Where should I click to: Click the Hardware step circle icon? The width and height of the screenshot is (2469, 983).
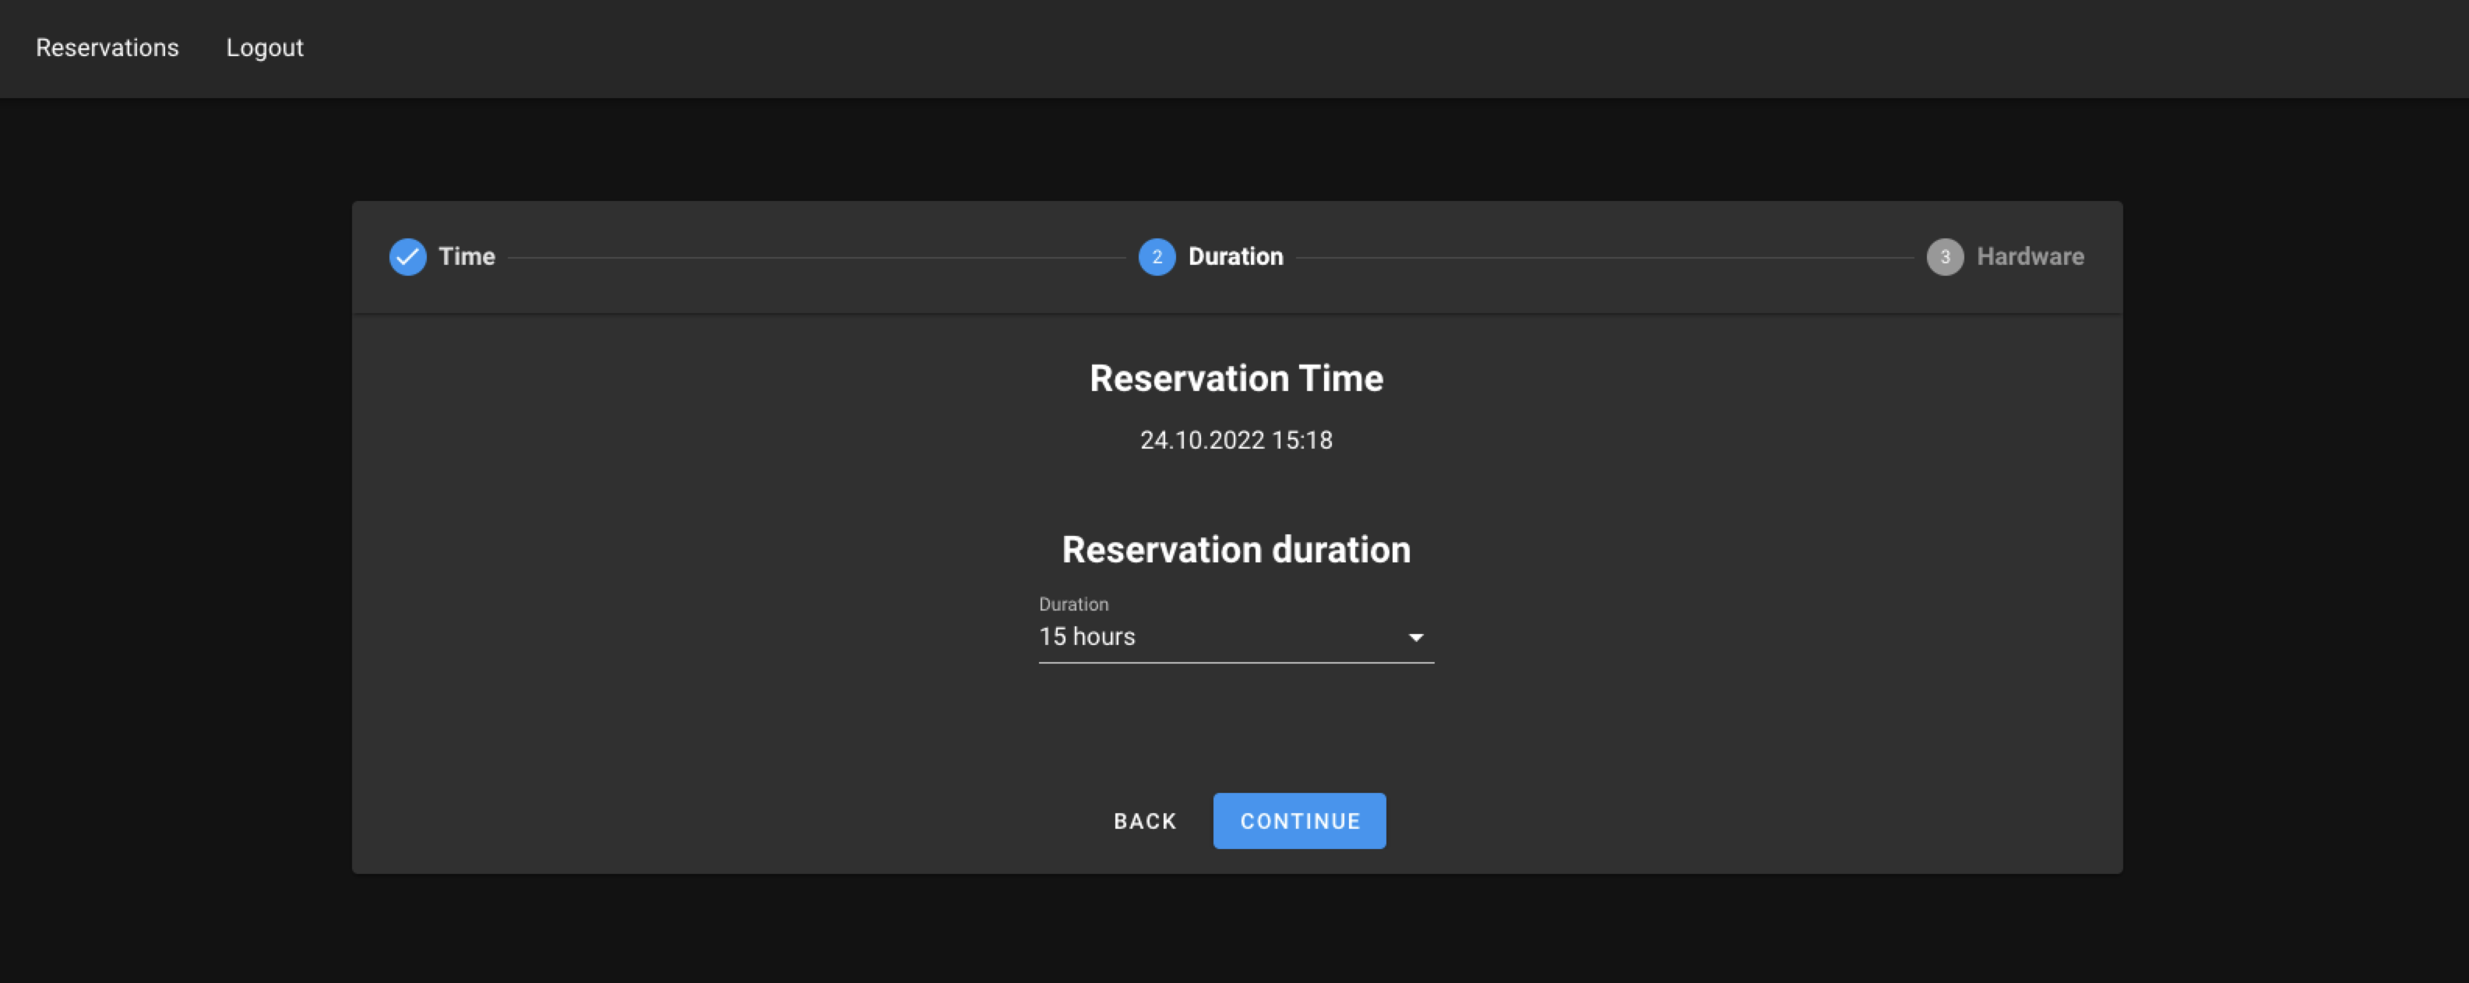(x=1946, y=257)
